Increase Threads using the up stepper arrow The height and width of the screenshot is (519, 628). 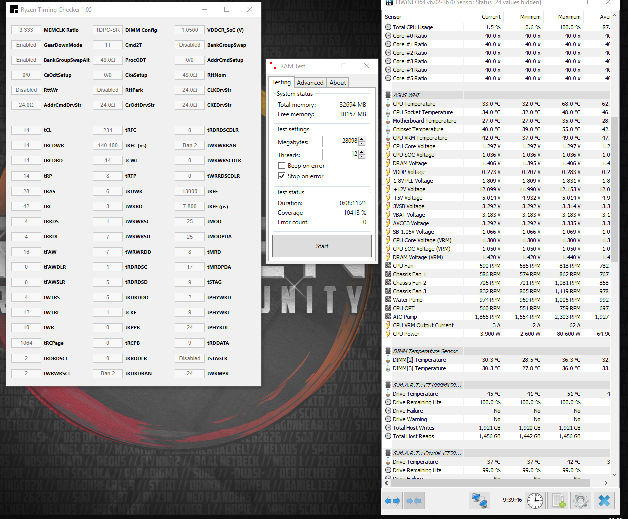click(362, 152)
